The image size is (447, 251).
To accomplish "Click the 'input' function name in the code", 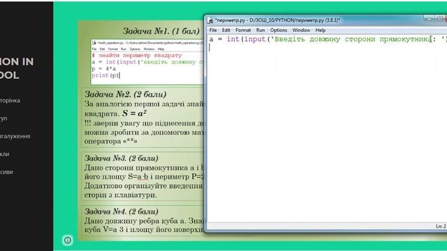I will pos(255,39).
